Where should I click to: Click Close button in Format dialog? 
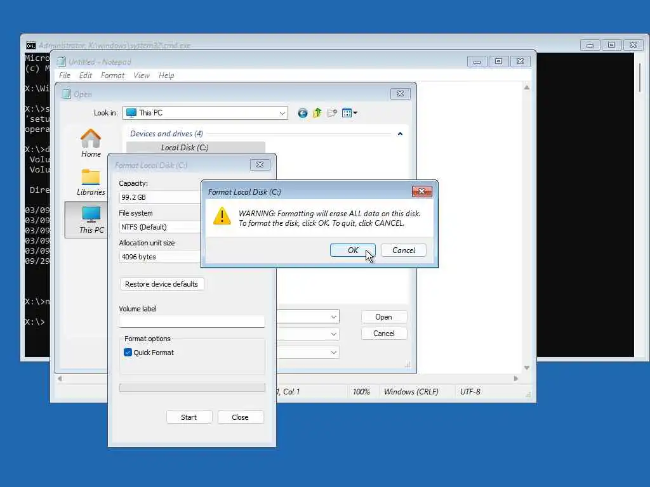[x=241, y=417]
